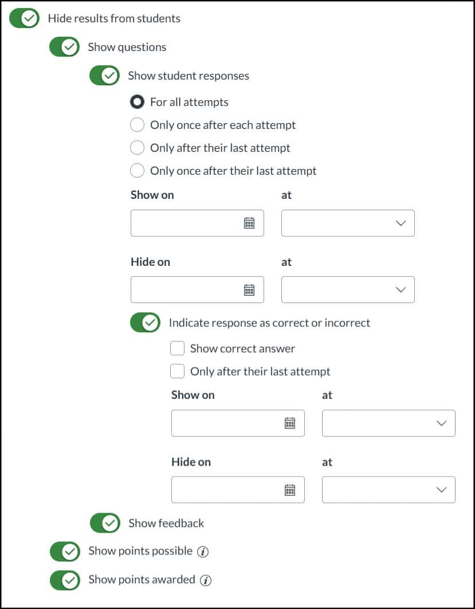Click calendar icon for correct/incorrect "Show on" date
The image size is (475, 609).
290,423
